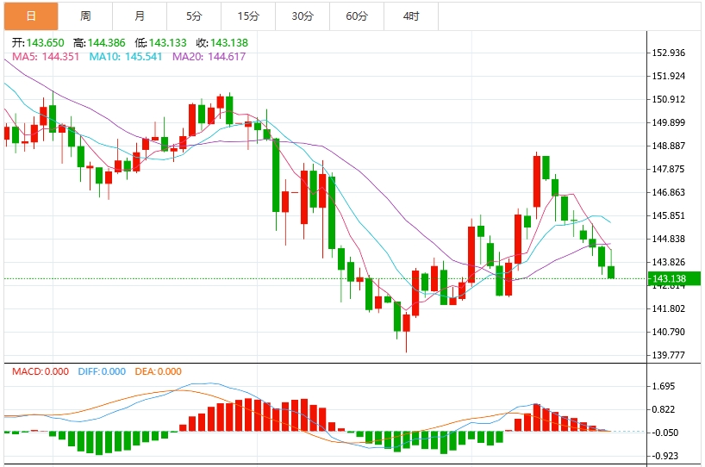The image size is (705, 467).
Task: Click the 1.695 MACD axis label
Action: pyautogui.click(x=664, y=387)
